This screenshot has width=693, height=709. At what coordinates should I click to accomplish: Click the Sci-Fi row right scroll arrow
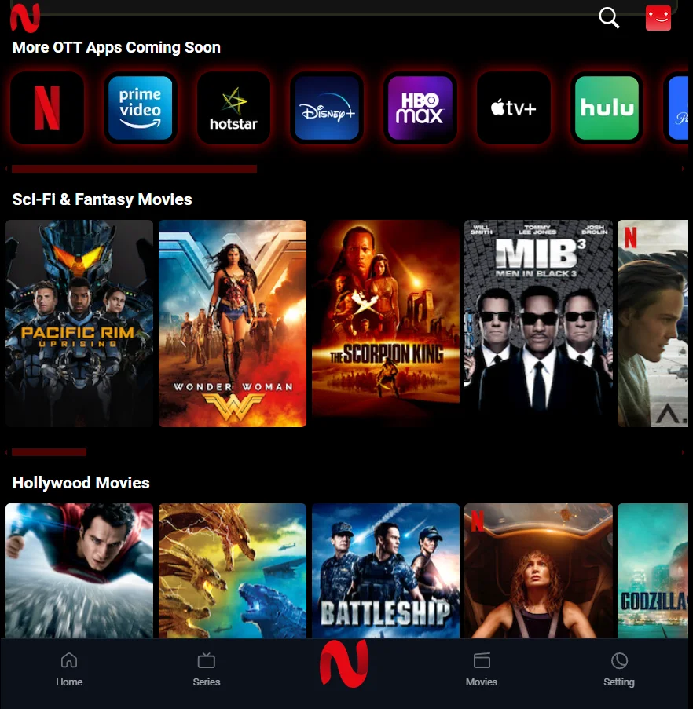pyautogui.click(x=683, y=452)
